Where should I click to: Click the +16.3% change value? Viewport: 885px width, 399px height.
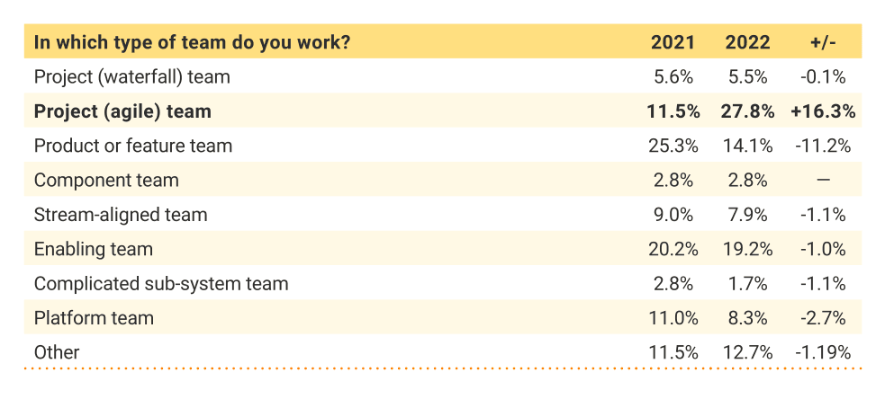pyautogui.click(x=823, y=111)
